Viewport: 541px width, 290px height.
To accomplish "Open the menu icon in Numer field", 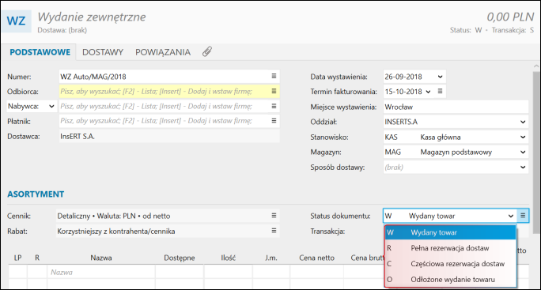I will [274, 76].
